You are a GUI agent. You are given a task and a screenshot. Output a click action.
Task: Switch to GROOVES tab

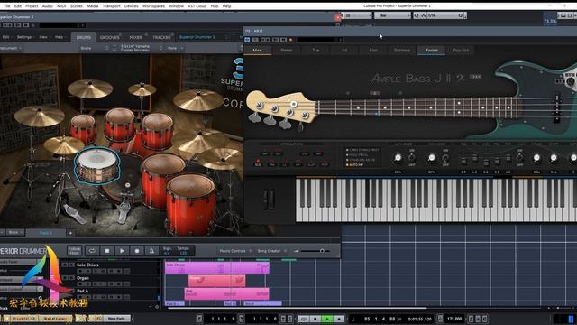(x=110, y=37)
